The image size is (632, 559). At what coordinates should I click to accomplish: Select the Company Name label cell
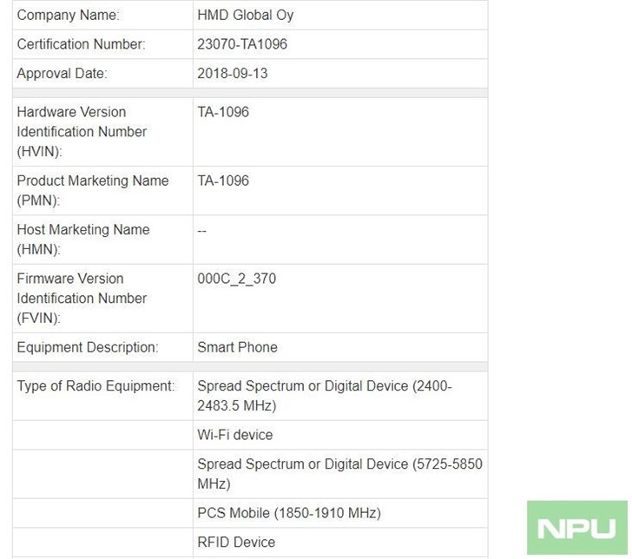tap(102, 15)
